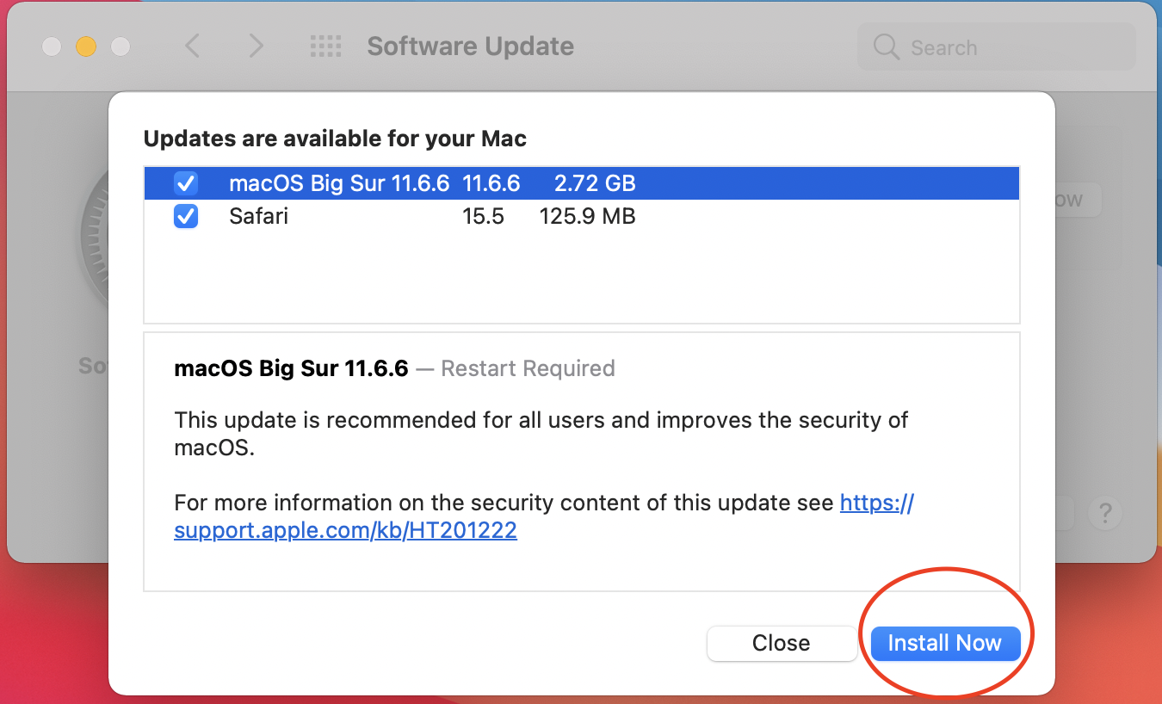1162x704 pixels.
Task: Go forward using the right chevron
Action: [256, 46]
